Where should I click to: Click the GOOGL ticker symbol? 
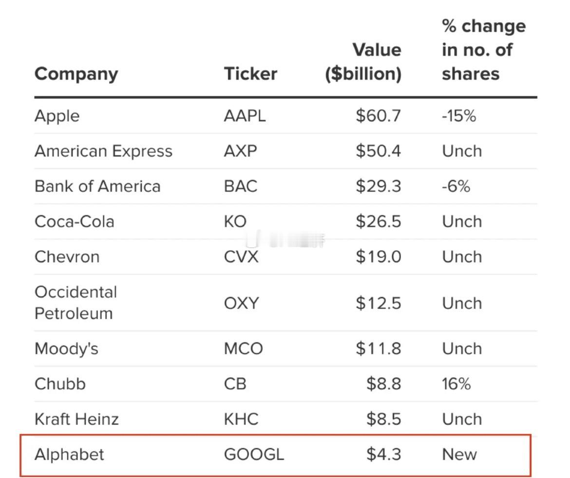253,455
